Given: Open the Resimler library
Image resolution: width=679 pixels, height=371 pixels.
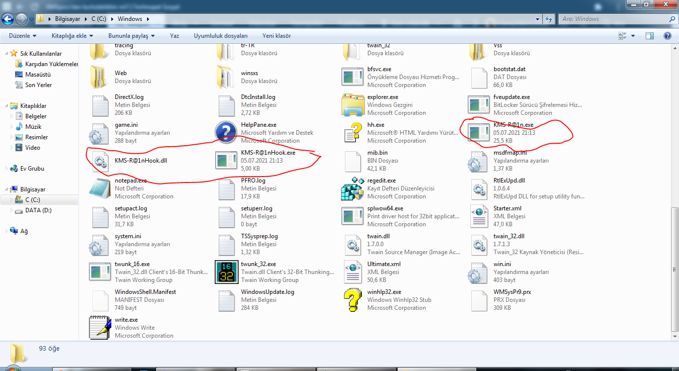Looking at the screenshot, I should coord(36,137).
